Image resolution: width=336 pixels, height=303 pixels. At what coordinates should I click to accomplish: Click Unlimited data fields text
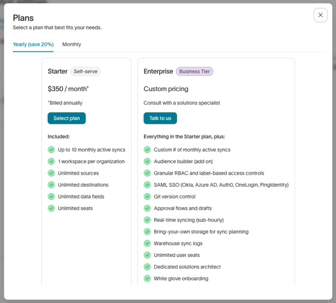pos(81,197)
